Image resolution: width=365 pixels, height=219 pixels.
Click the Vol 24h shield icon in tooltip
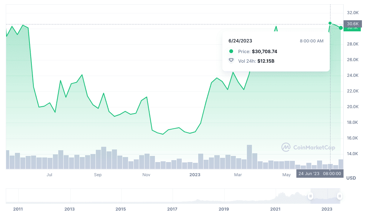click(x=231, y=60)
